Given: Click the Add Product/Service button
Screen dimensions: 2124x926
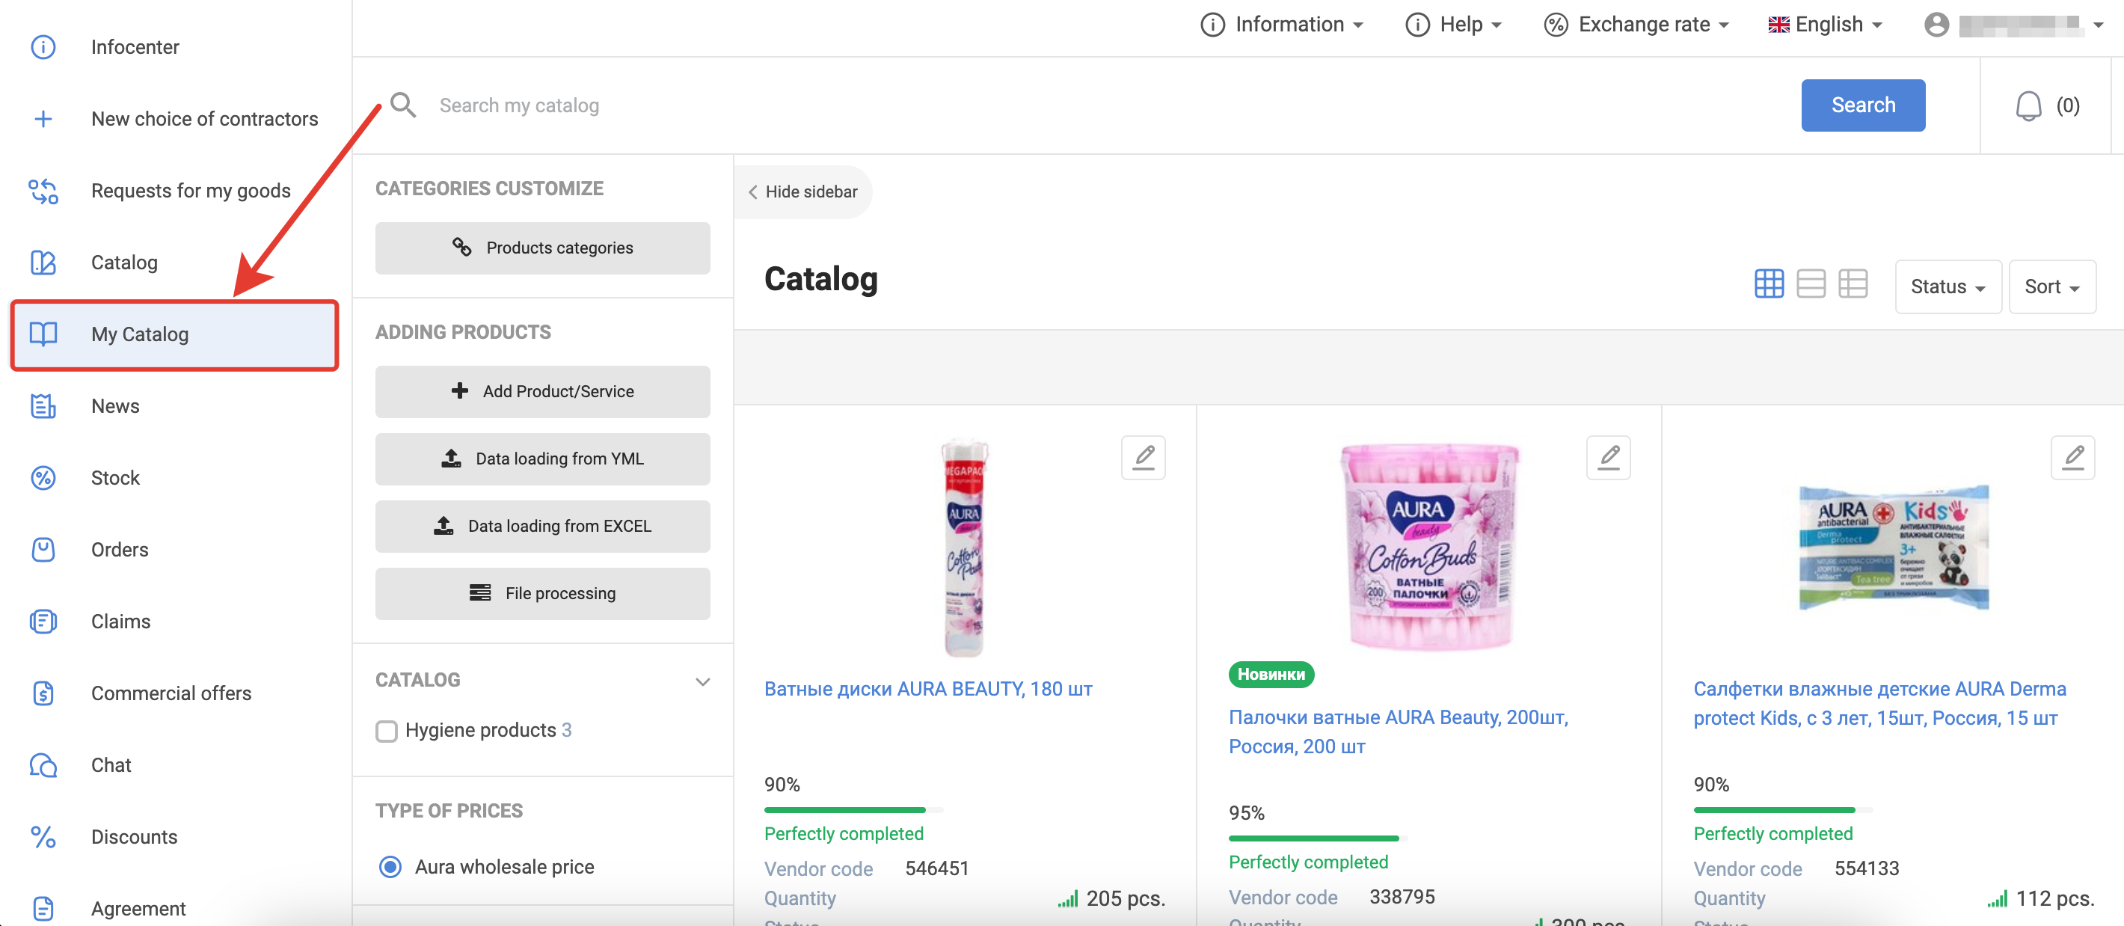Looking at the screenshot, I should [541, 391].
